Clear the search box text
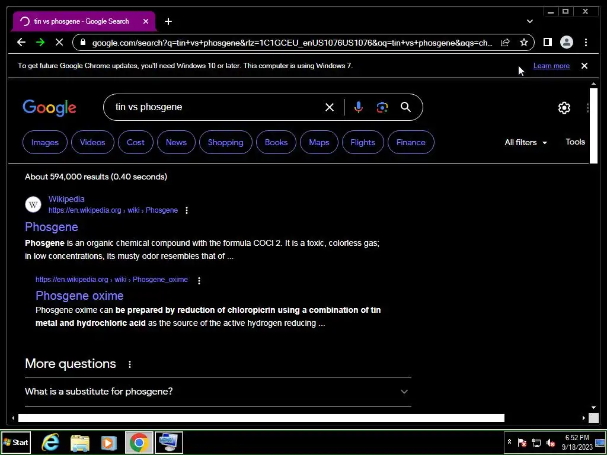 [330, 107]
